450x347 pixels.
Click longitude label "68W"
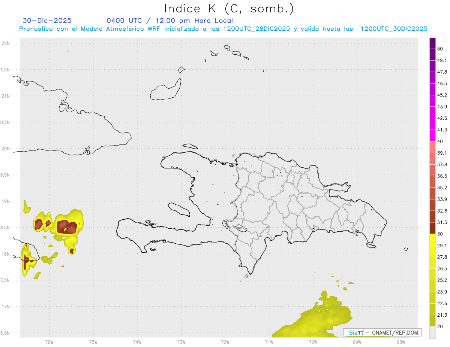[401, 342]
